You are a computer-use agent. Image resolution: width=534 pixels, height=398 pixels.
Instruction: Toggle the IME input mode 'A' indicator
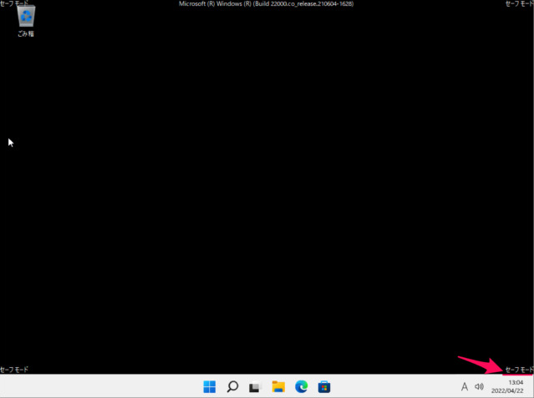click(464, 387)
